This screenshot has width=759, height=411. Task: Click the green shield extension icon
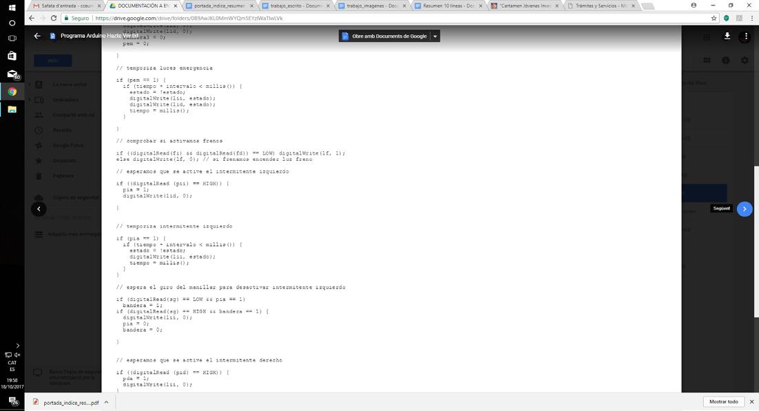click(727, 18)
